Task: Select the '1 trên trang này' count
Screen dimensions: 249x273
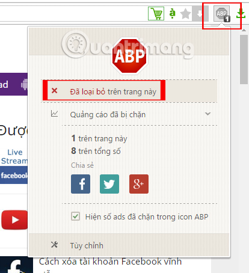Action: point(99,138)
